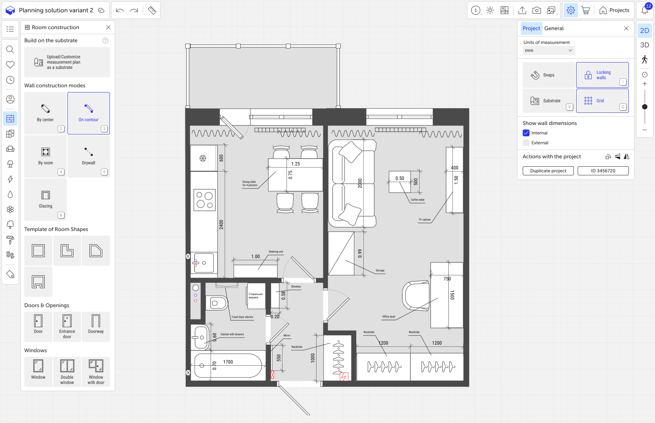Click the camera screenshot icon
Viewport: 655px width, 423px height.
click(536, 10)
